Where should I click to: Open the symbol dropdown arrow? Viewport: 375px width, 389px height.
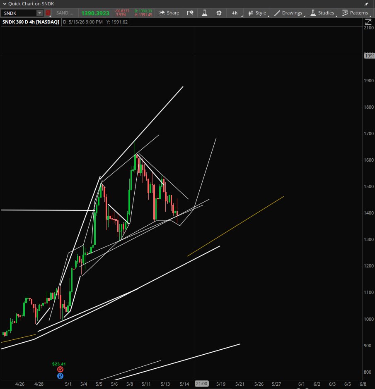click(39, 13)
